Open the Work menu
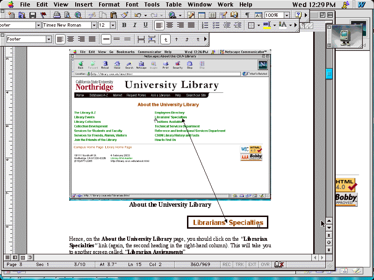The height and width of the screenshot is (280, 374). click(x=225, y=5)
